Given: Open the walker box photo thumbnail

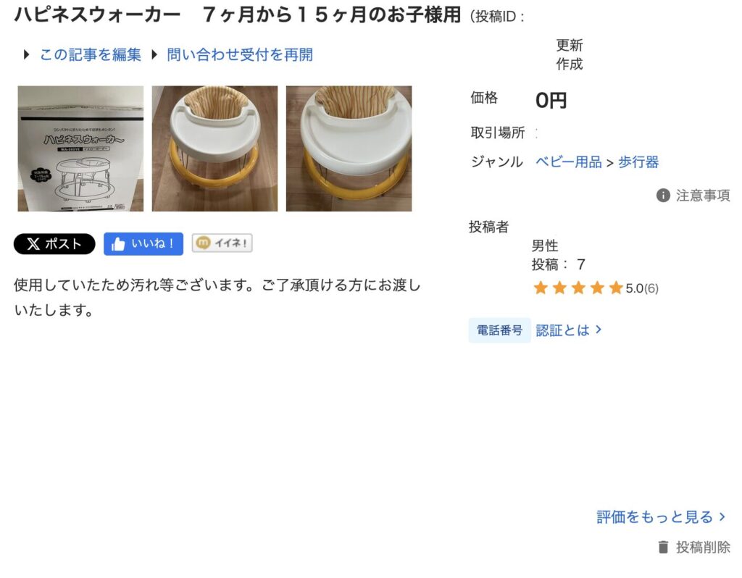Looking at the screenshot, I should pyautogui.click(x=80, y=148).
